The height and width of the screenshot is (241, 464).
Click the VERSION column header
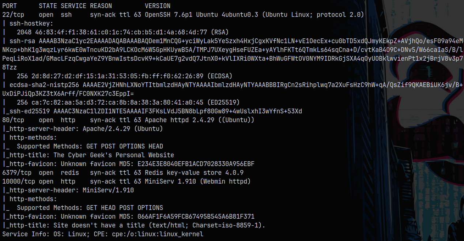tap(158, 6)
